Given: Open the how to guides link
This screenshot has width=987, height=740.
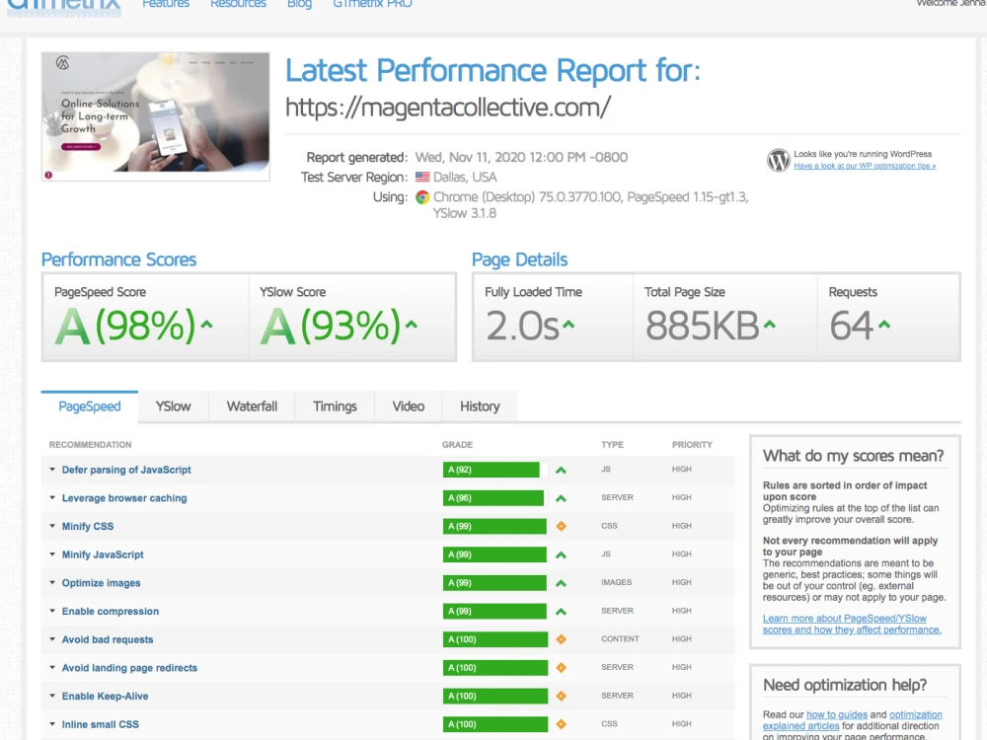Looking at the screenshot, I should click(837, 714).
